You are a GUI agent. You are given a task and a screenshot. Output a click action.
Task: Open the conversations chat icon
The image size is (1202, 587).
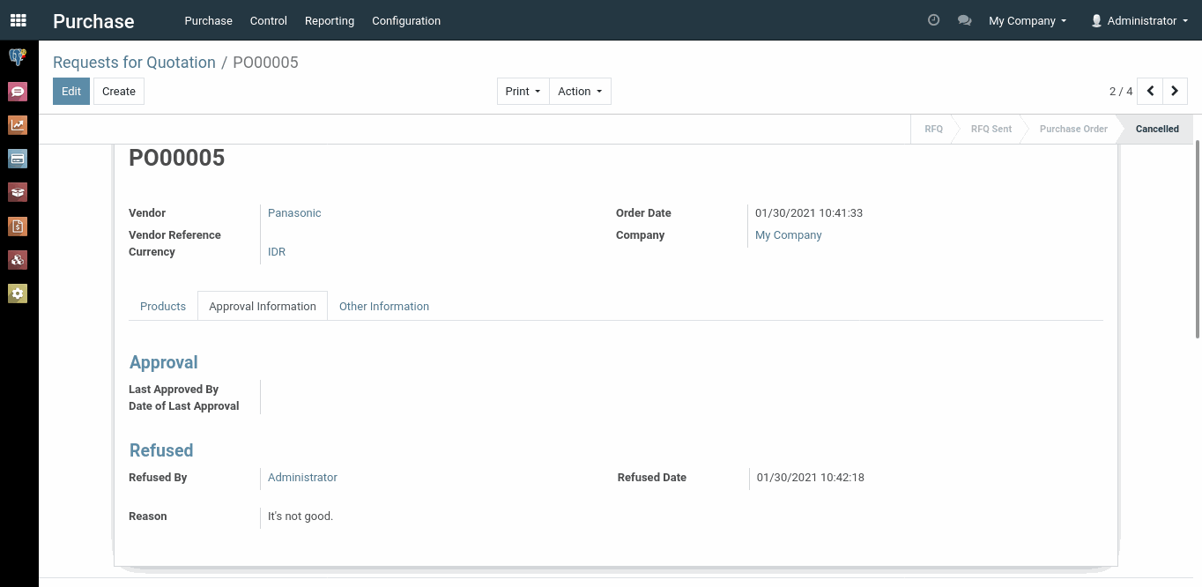[x=964, y=20]
